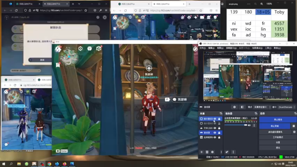Open File Explorer from taskbar
Viewport: 297px width, 167px height.
click(19, 164)
